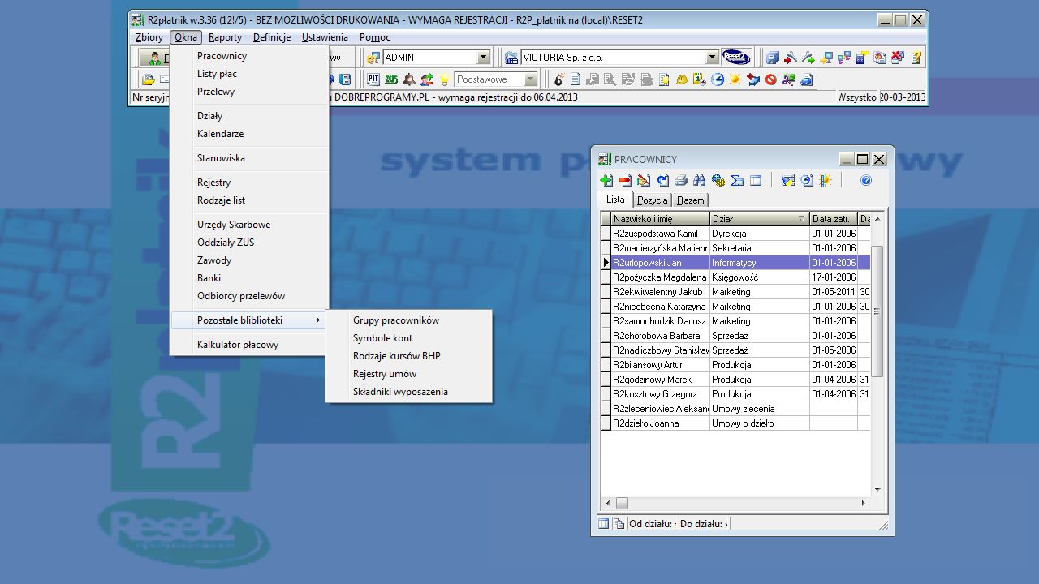Select employee R2dzieło Joanna
1039x584 pixels.
(735, 423)
